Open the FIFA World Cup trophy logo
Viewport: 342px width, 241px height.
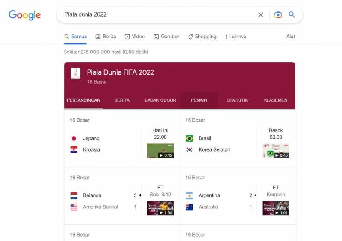[76, 74]
